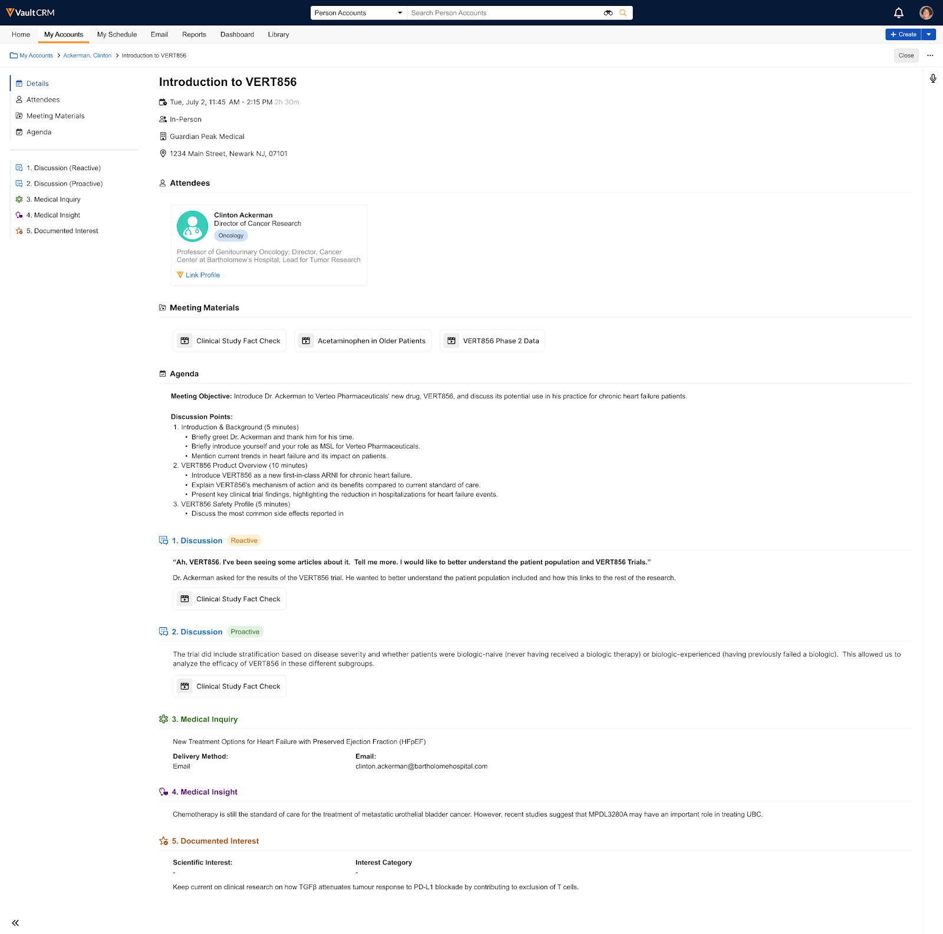Click the Link Profile link

[x=202, y=275]
